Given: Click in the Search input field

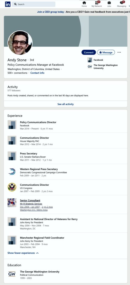Looking at the screenshot, I should (x=34, y=4).
